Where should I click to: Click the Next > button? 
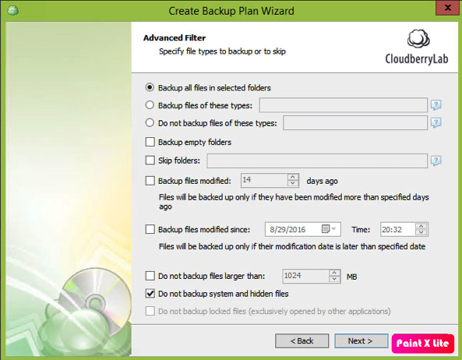[x=361, y=341]
